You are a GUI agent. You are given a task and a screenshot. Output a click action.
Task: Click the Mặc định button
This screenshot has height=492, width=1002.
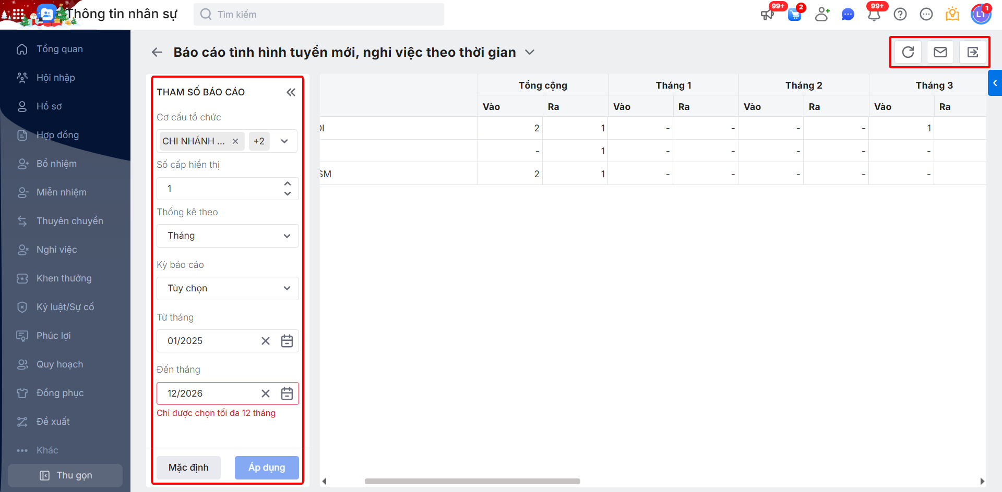pos(188,468)
